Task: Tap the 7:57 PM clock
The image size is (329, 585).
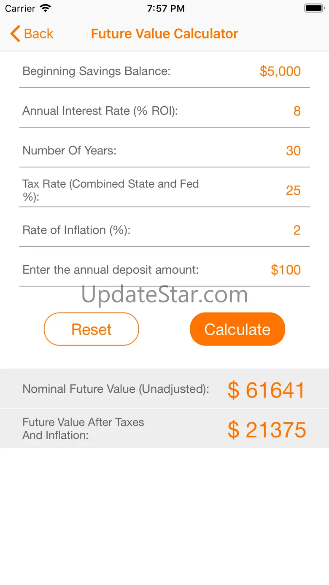Action: pos(166,8)
